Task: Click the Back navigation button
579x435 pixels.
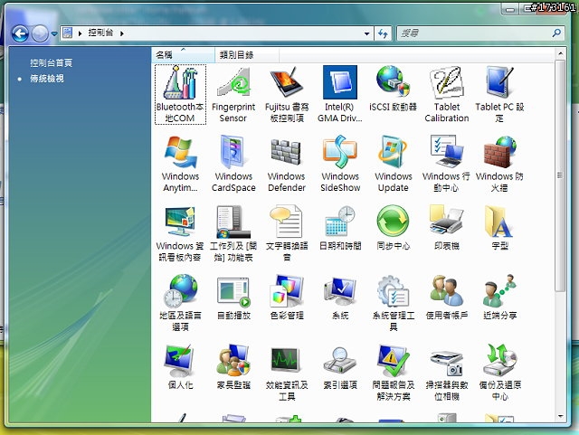Action: click(20, 34)
